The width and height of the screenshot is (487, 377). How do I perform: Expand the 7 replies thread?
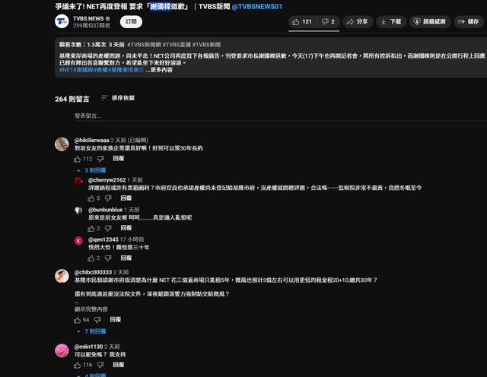[x=91, y=331]
